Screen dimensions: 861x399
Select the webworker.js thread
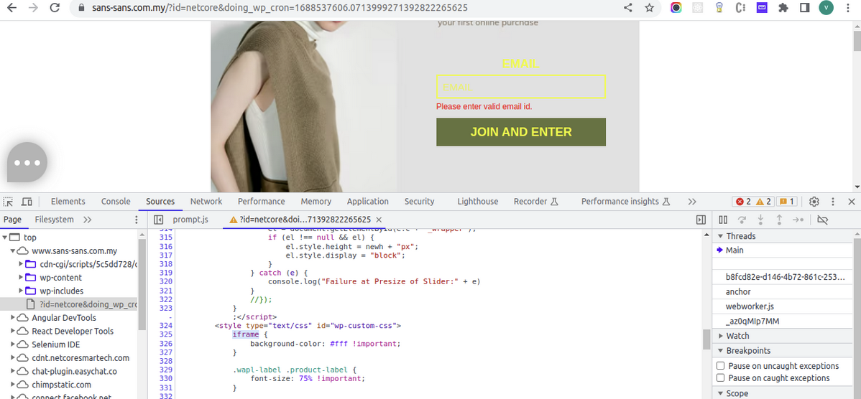tap(750, 306)
